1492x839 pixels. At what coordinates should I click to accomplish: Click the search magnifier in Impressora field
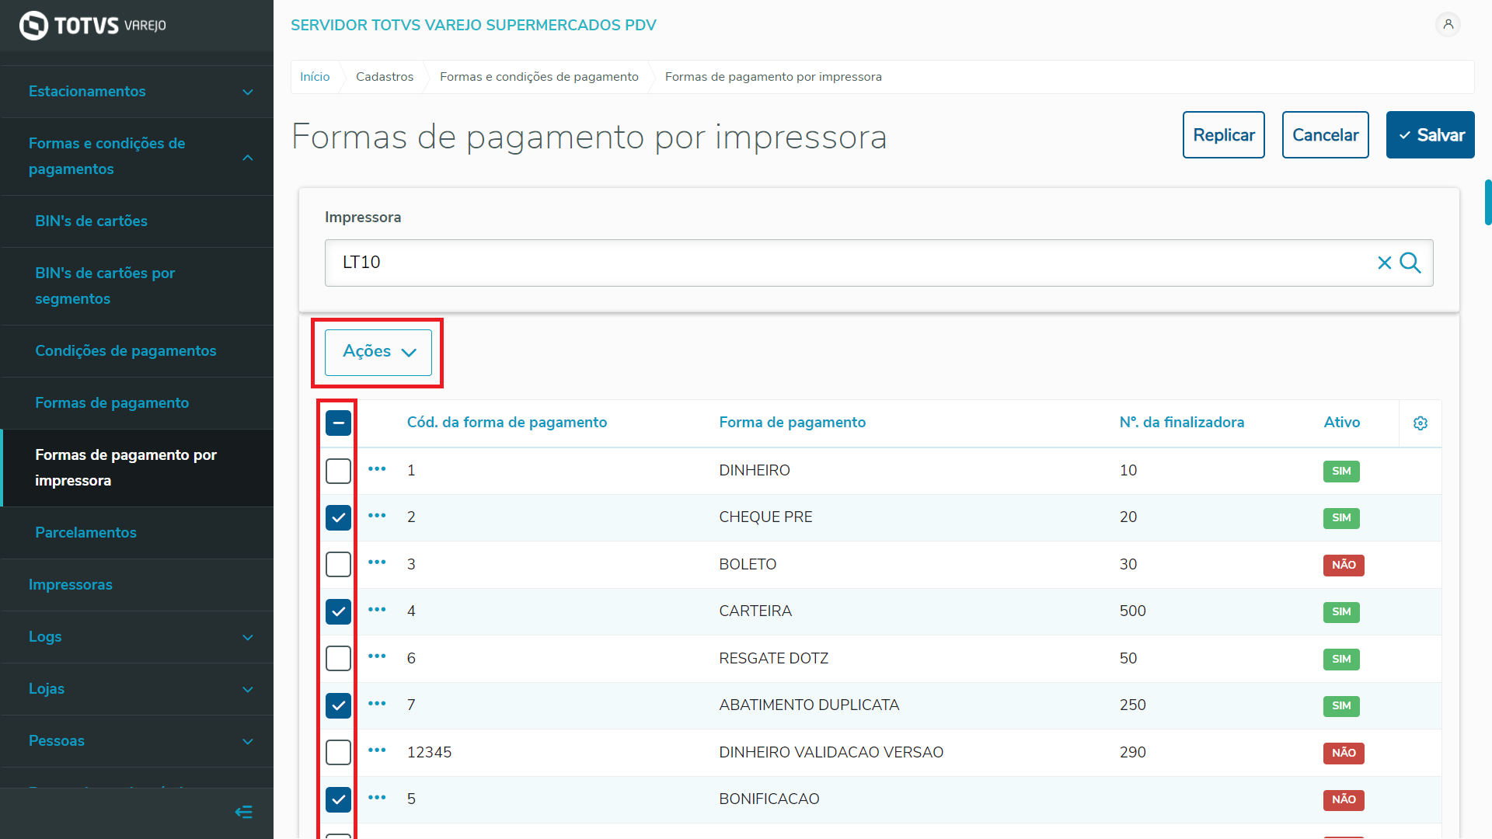point(1410,263)
